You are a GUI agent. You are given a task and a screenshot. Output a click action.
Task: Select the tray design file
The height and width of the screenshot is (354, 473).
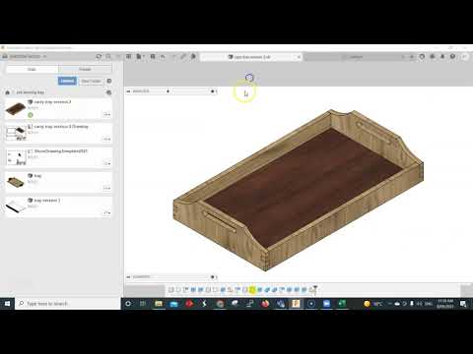58,182
